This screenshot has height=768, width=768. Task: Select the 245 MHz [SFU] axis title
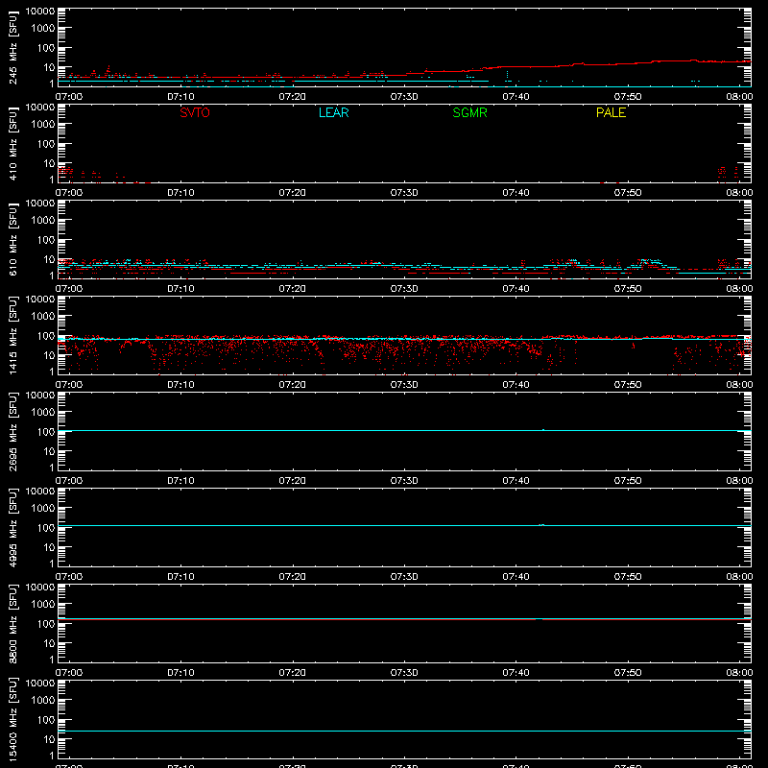click(x=13, y=47)
